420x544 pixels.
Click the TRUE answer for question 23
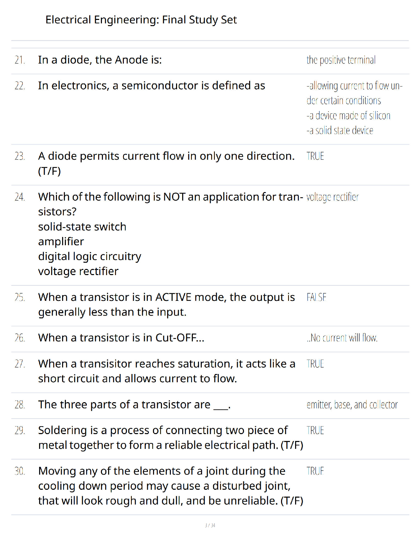tap(315, 156)
